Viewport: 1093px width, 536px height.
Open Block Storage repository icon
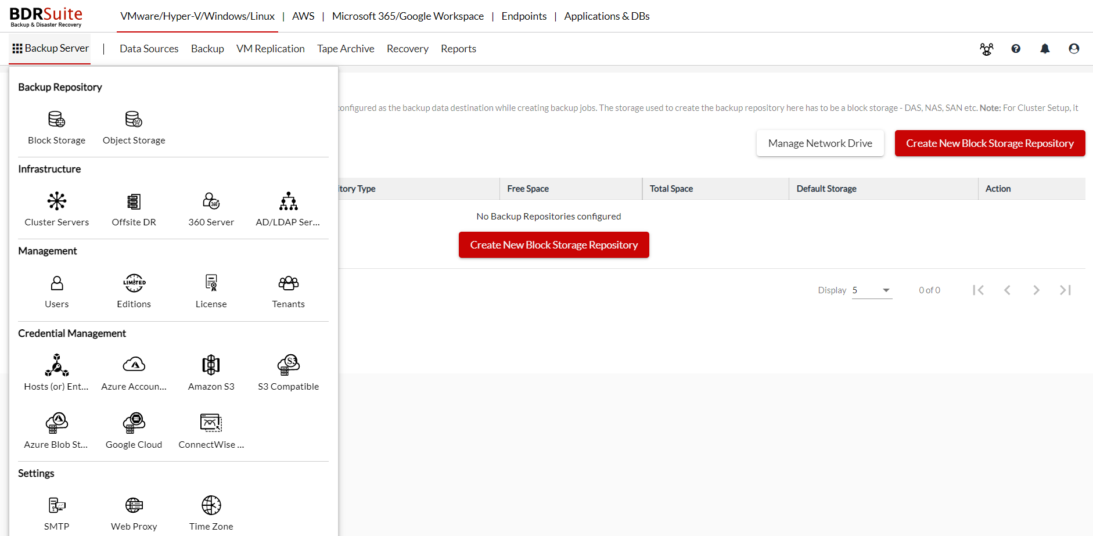(x=56, y=120)
